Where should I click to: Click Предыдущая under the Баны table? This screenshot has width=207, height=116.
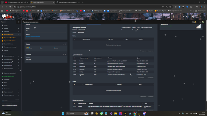143,51
